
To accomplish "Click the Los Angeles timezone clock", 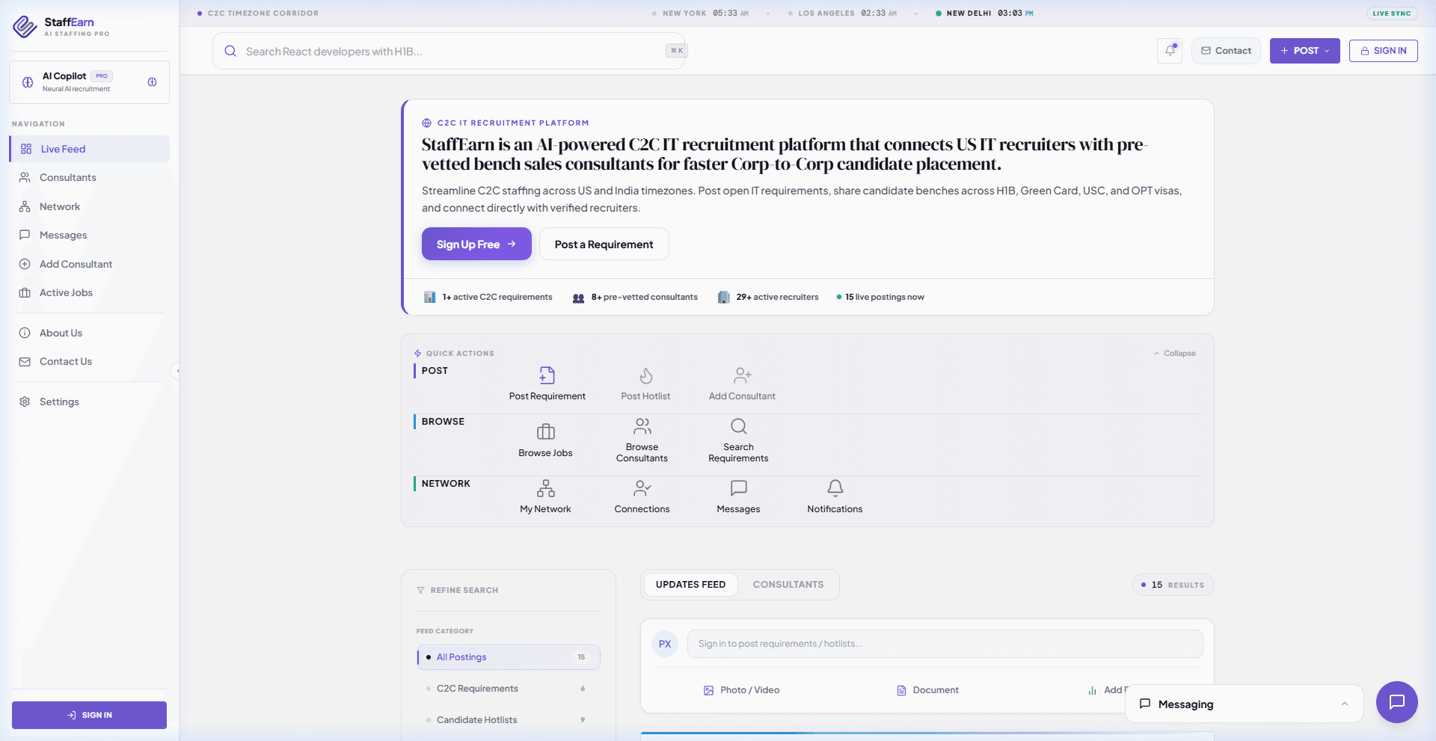I will tap(842, 13).
